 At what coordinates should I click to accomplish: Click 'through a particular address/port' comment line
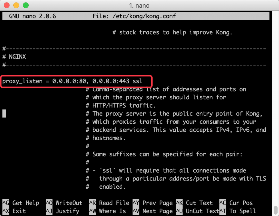pos(176,179)
